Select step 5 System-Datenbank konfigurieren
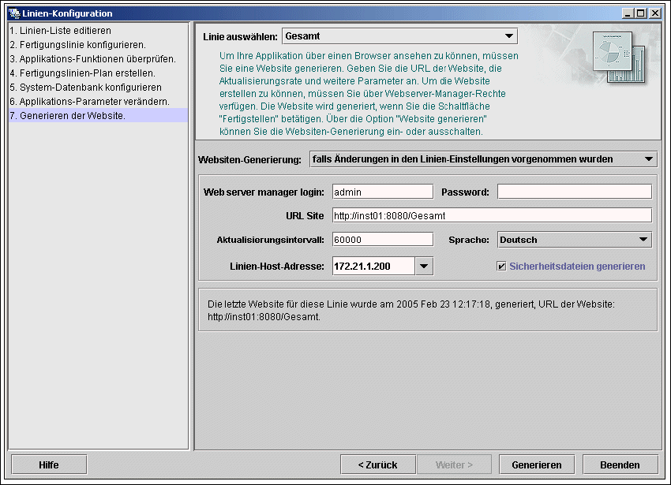The height and width of the screenshot is (485, 671). click(x=98, y=87)
